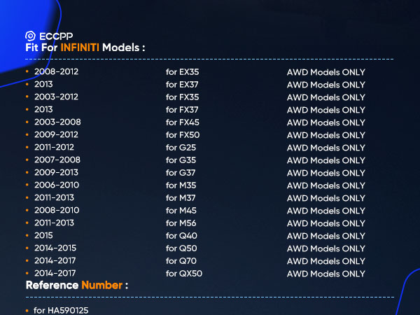
Task: Select the 'for G35' model entry
Action: tap(181, 160)
